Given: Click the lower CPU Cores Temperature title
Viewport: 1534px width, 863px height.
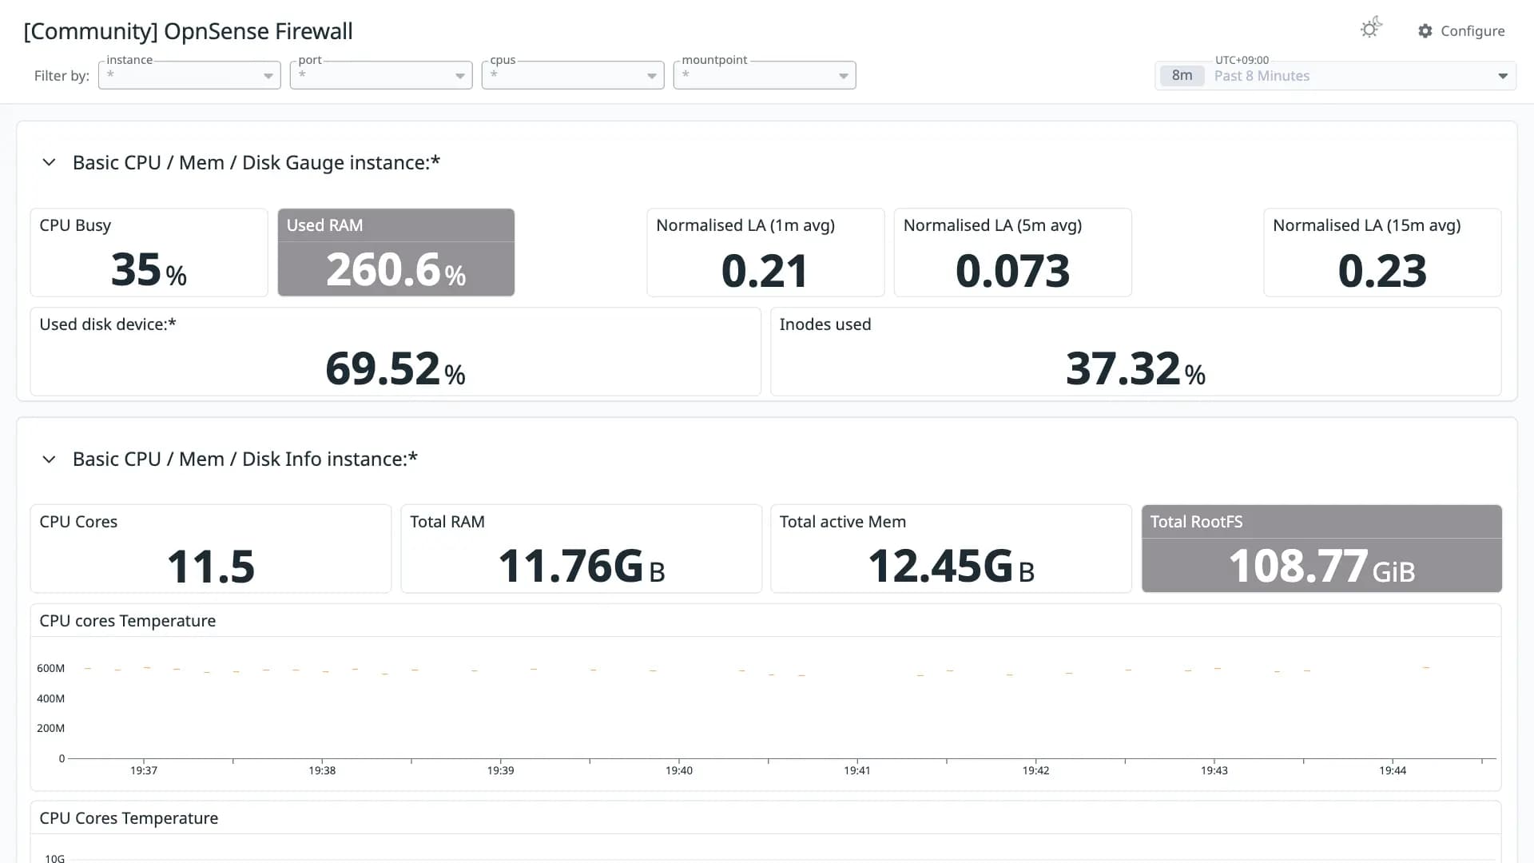Looking at the screenshot, I should tap(129, 818).
